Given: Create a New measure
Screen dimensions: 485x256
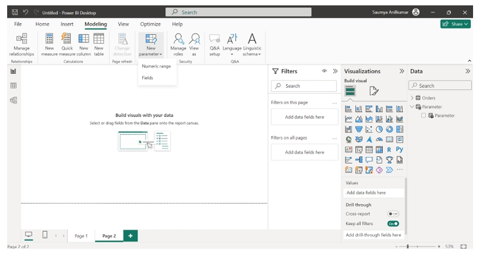Looking at the screenshot, I should [x=49, y=45].
